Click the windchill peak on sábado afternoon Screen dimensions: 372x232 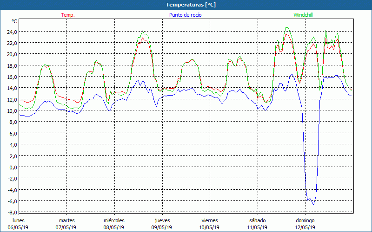tap(287, 28)
